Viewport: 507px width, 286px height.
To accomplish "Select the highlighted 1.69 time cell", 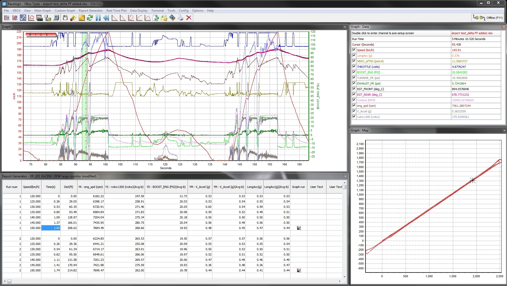I will pos(51,228).
